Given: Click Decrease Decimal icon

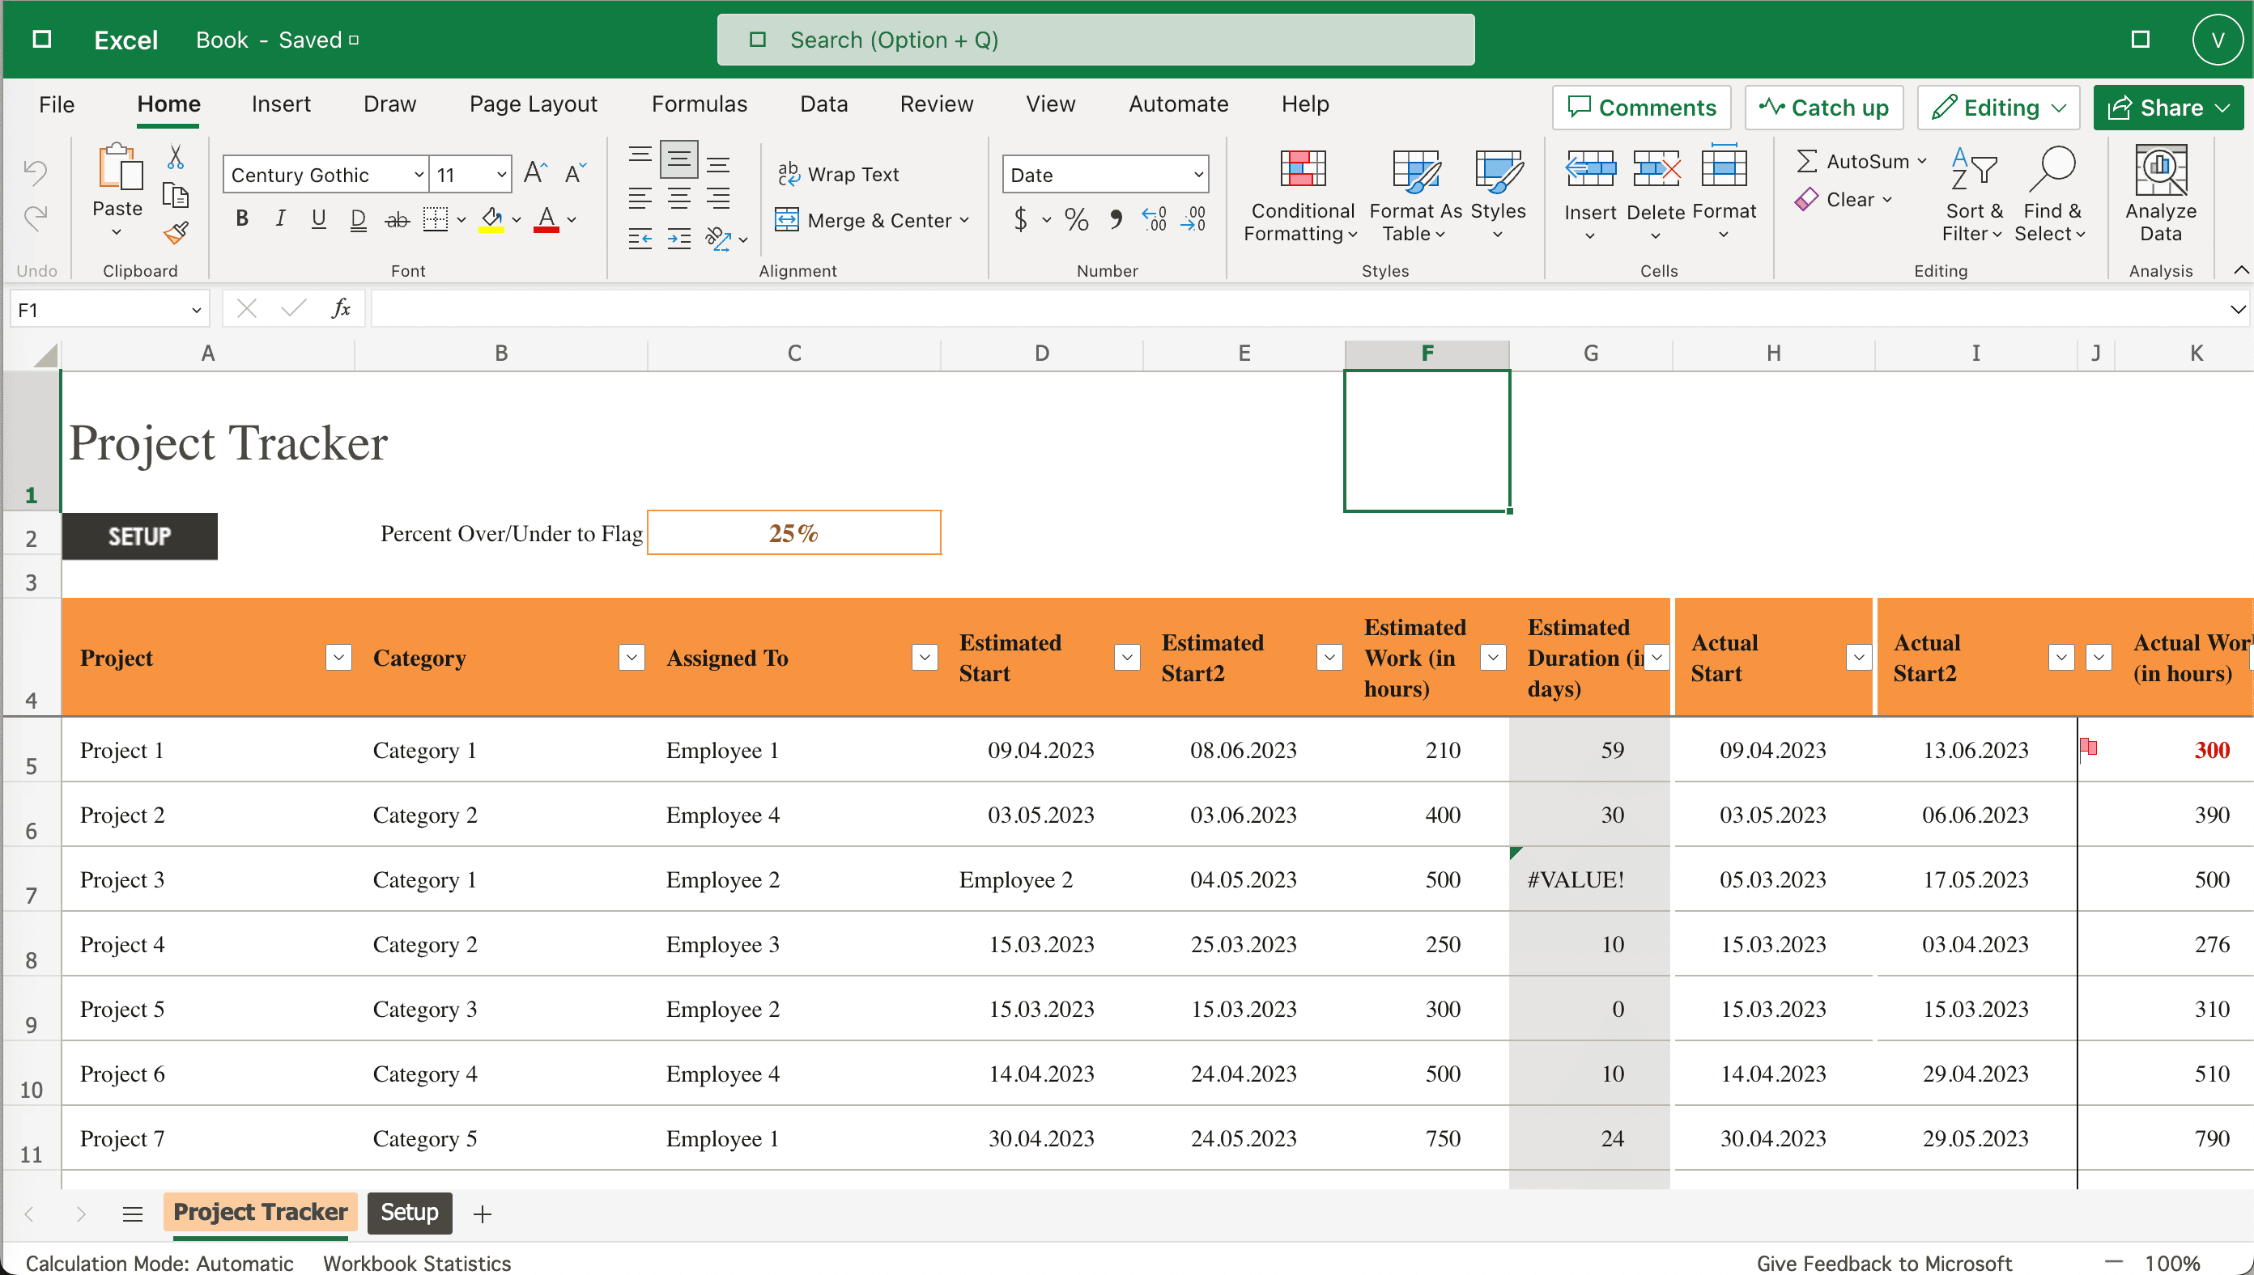Looking at the screenshot, I should [x=1193, y=219].
